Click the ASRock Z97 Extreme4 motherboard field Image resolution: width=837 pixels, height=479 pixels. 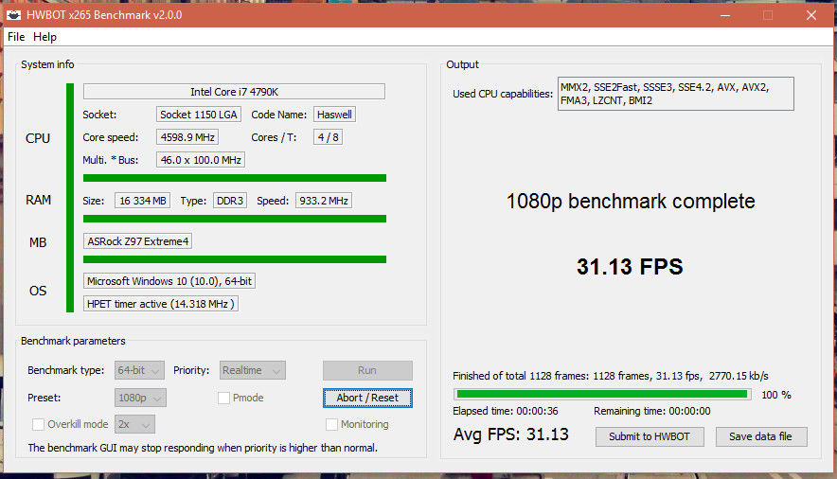pos(137,241)
